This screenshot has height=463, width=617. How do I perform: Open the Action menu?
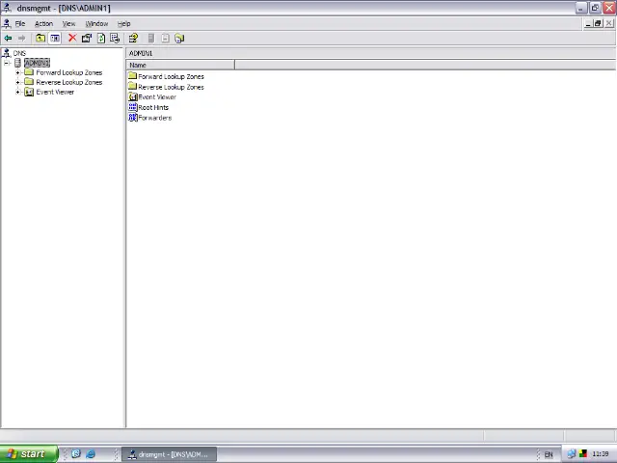click(43, 23)
